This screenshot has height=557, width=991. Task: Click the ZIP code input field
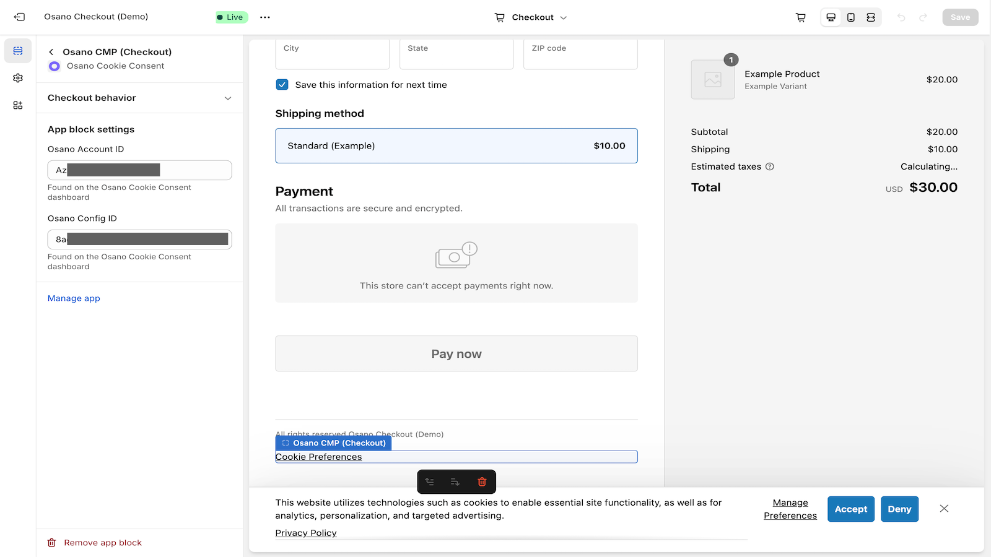[580, 54]
